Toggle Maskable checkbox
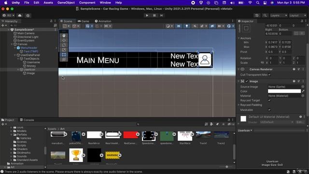The image size is (309, 174). click(x=269, y=110)
